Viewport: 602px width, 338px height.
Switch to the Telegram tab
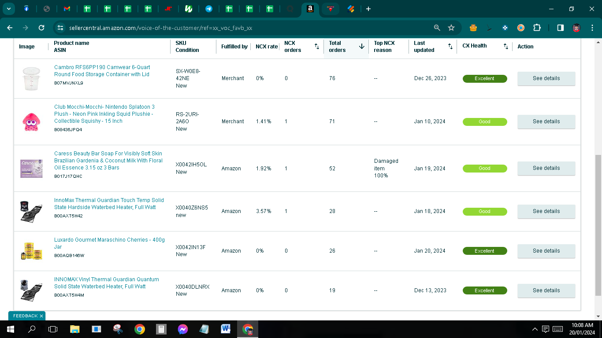coord(209,9)
